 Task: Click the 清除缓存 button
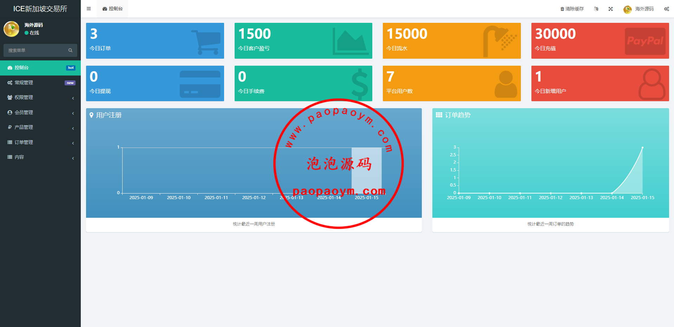[x=572, y=9]
